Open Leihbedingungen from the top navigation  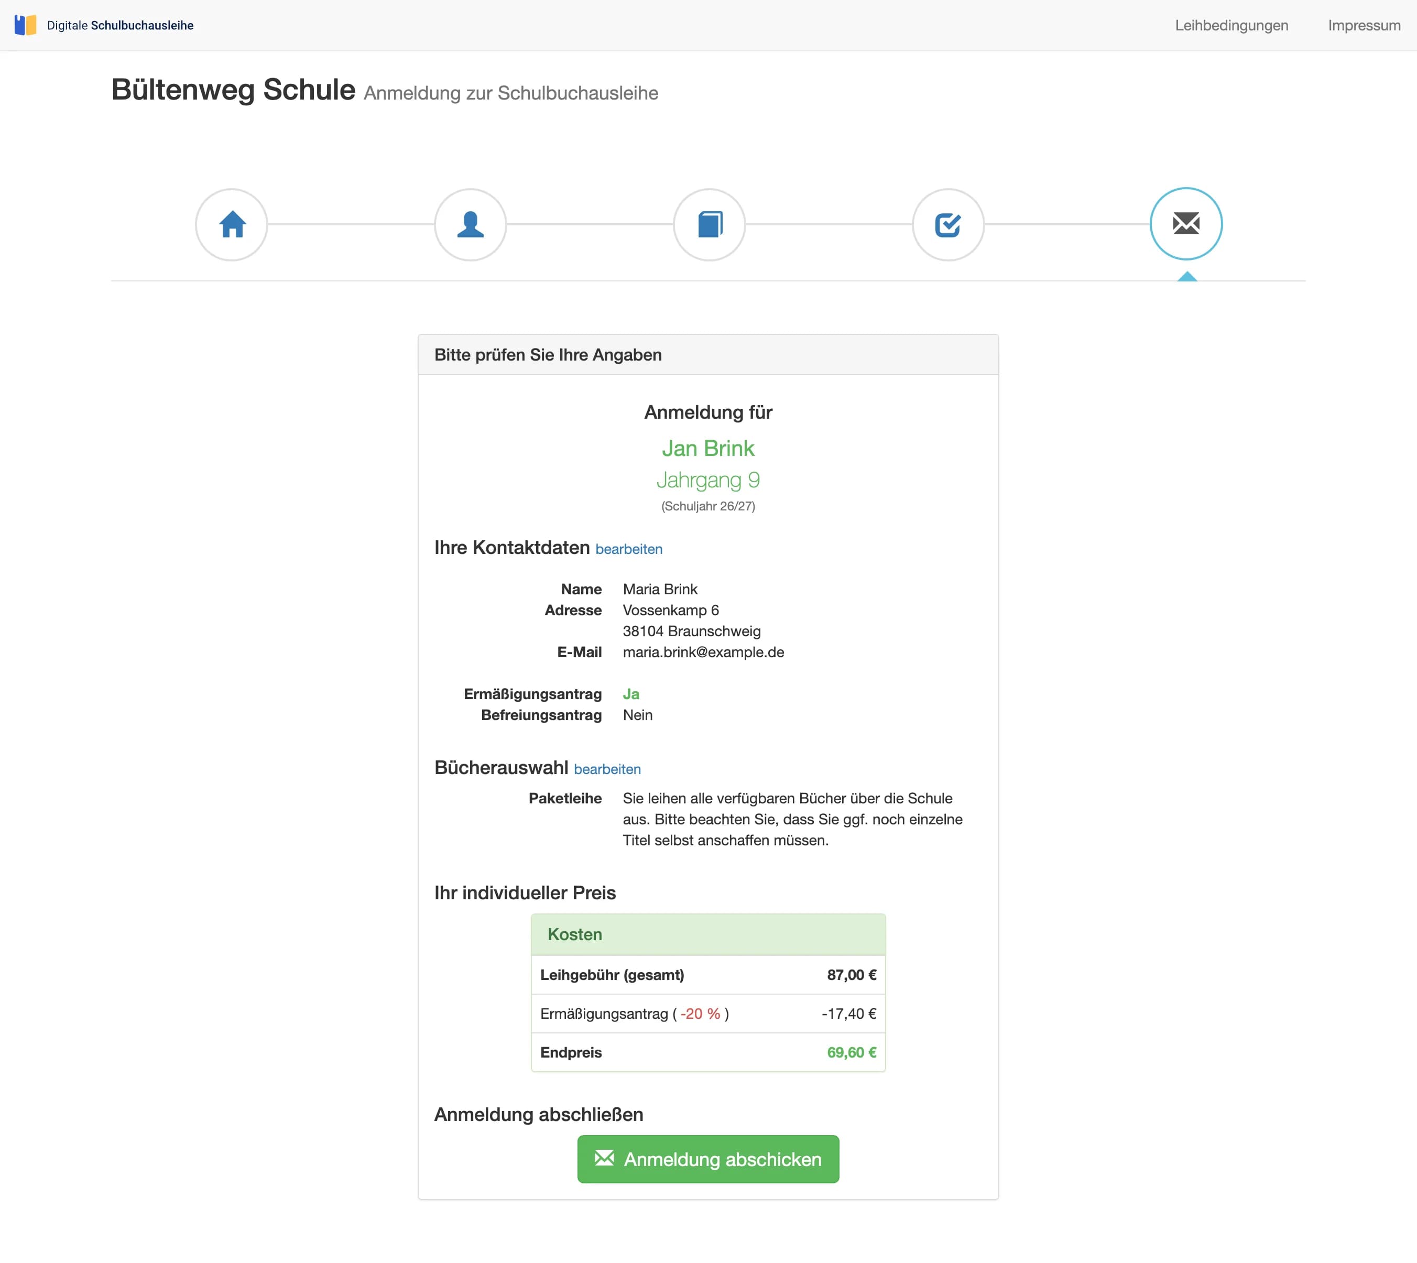coord(1231,25)
